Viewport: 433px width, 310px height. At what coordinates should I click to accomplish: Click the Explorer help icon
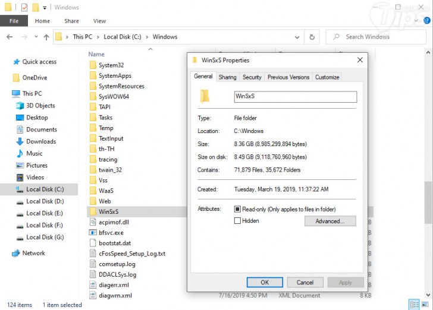point(427,20)
